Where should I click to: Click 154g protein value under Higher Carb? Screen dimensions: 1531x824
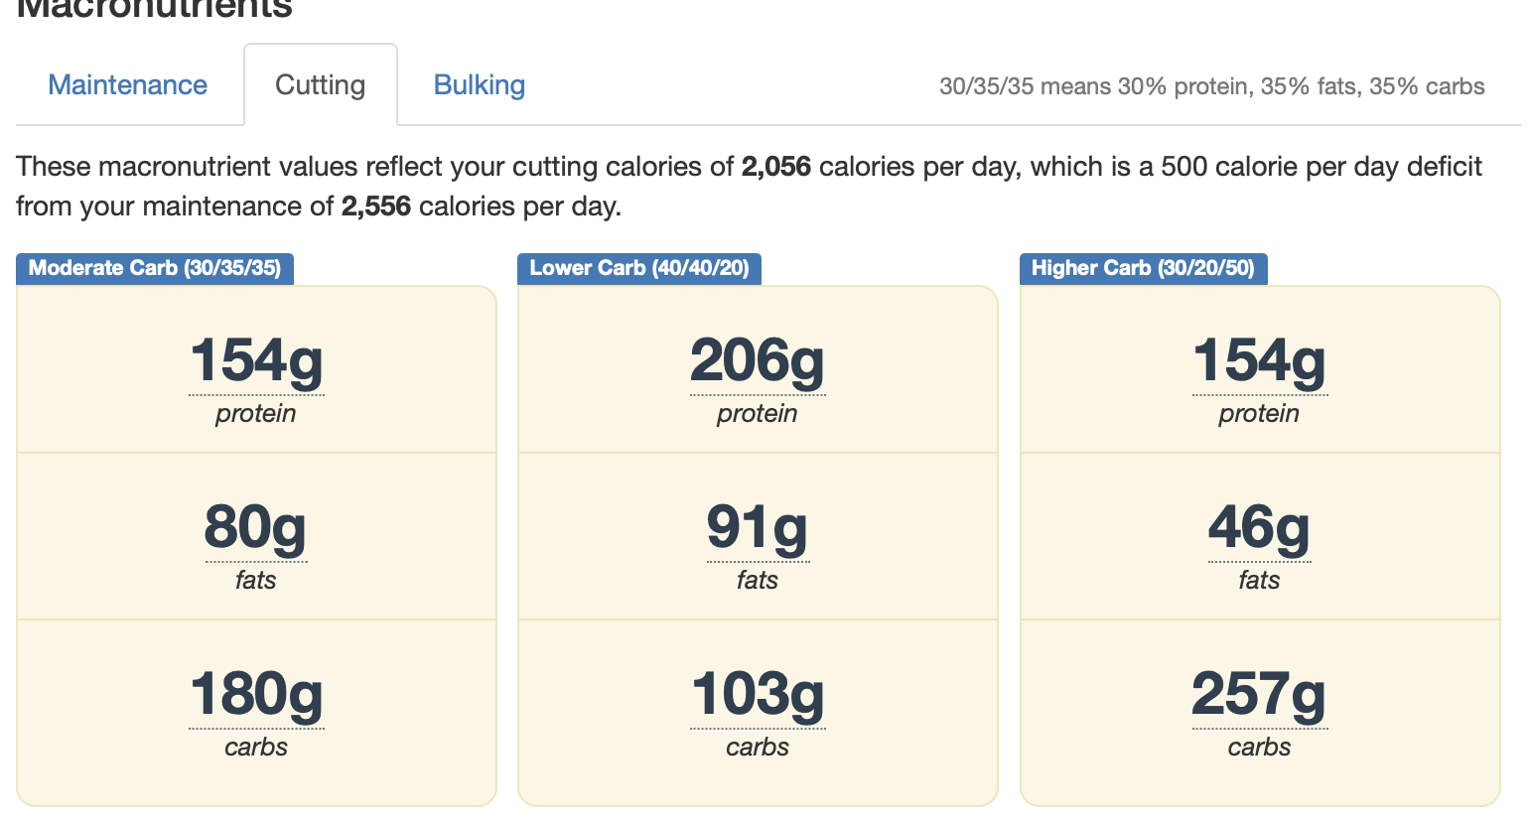1259,360
